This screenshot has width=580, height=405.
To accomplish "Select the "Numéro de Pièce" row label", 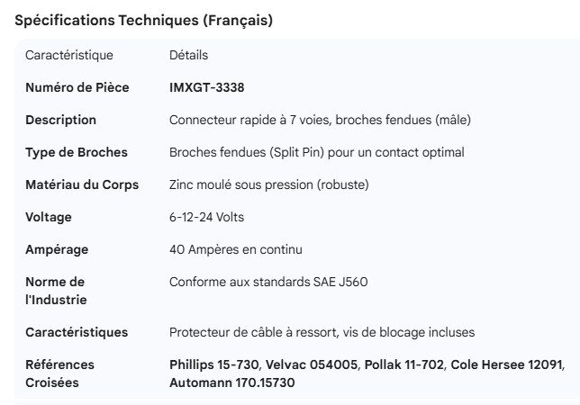I will click(x=77, y=87).
